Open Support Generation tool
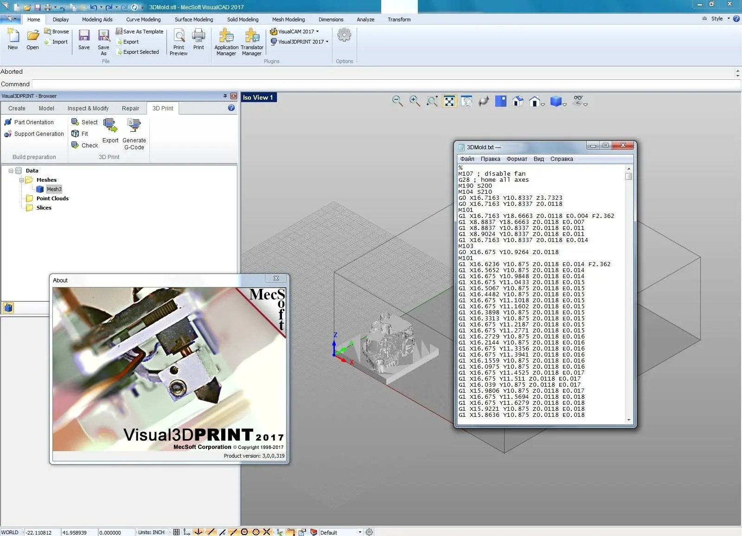742x536 pixels. 34,134
